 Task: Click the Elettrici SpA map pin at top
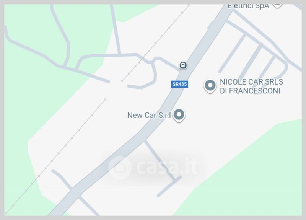277,5
